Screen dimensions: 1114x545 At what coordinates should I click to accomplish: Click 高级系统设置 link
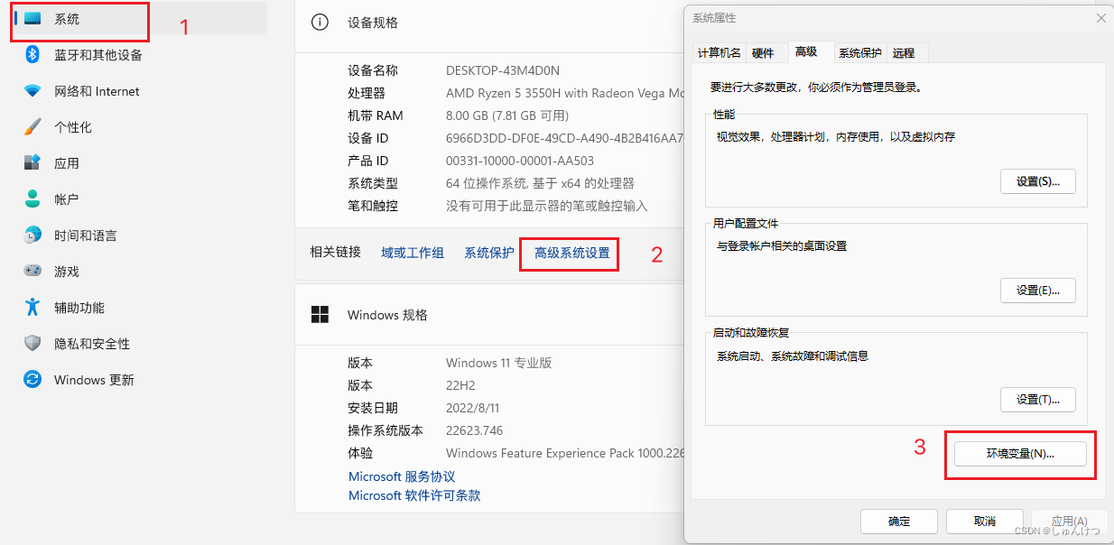click(571, 254)
